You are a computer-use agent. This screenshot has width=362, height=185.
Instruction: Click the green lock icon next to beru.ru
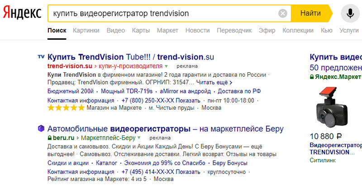pos(49,138)
